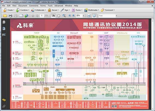Toggle scrolling pages view icon
Screen dimensions: 155x111
pos(89,16)
